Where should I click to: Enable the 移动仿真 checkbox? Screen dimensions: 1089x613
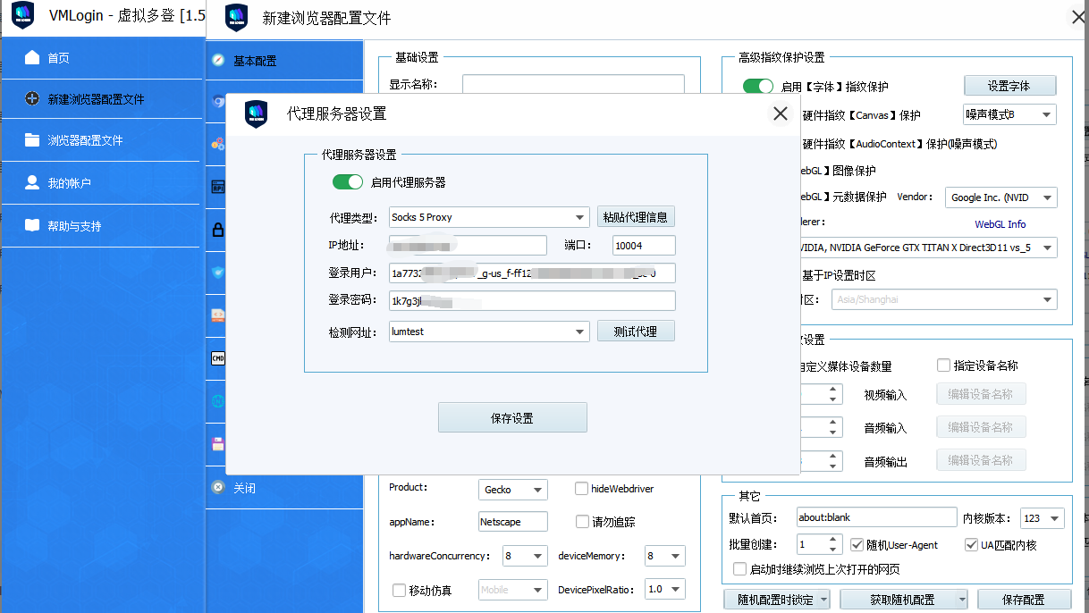coord(399,590)
